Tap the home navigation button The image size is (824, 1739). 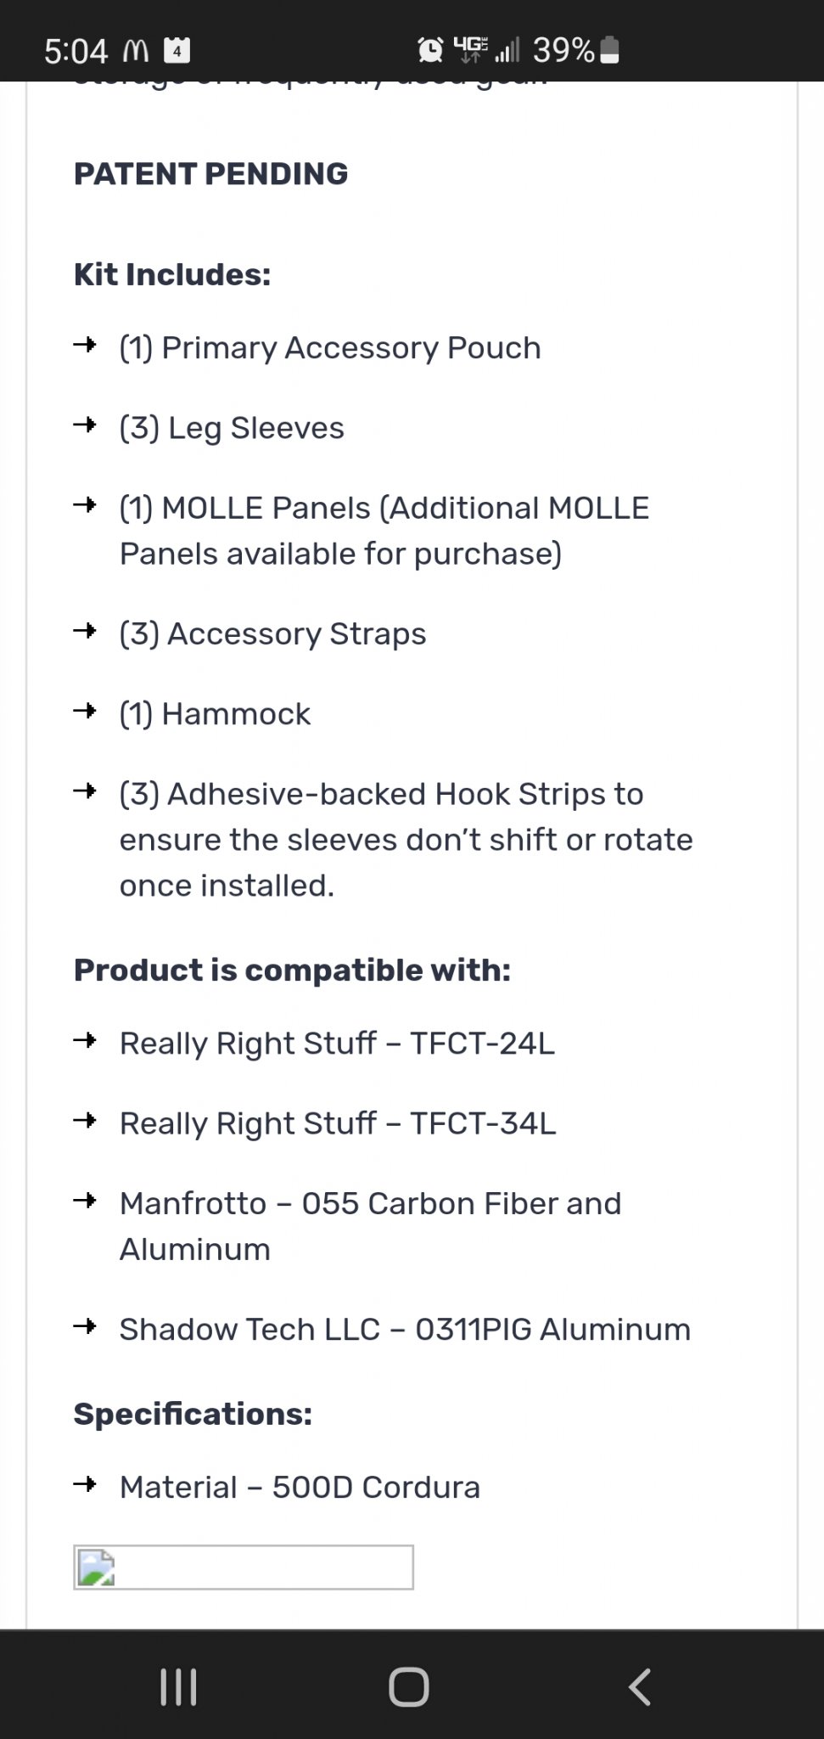tap(408, 1686)
